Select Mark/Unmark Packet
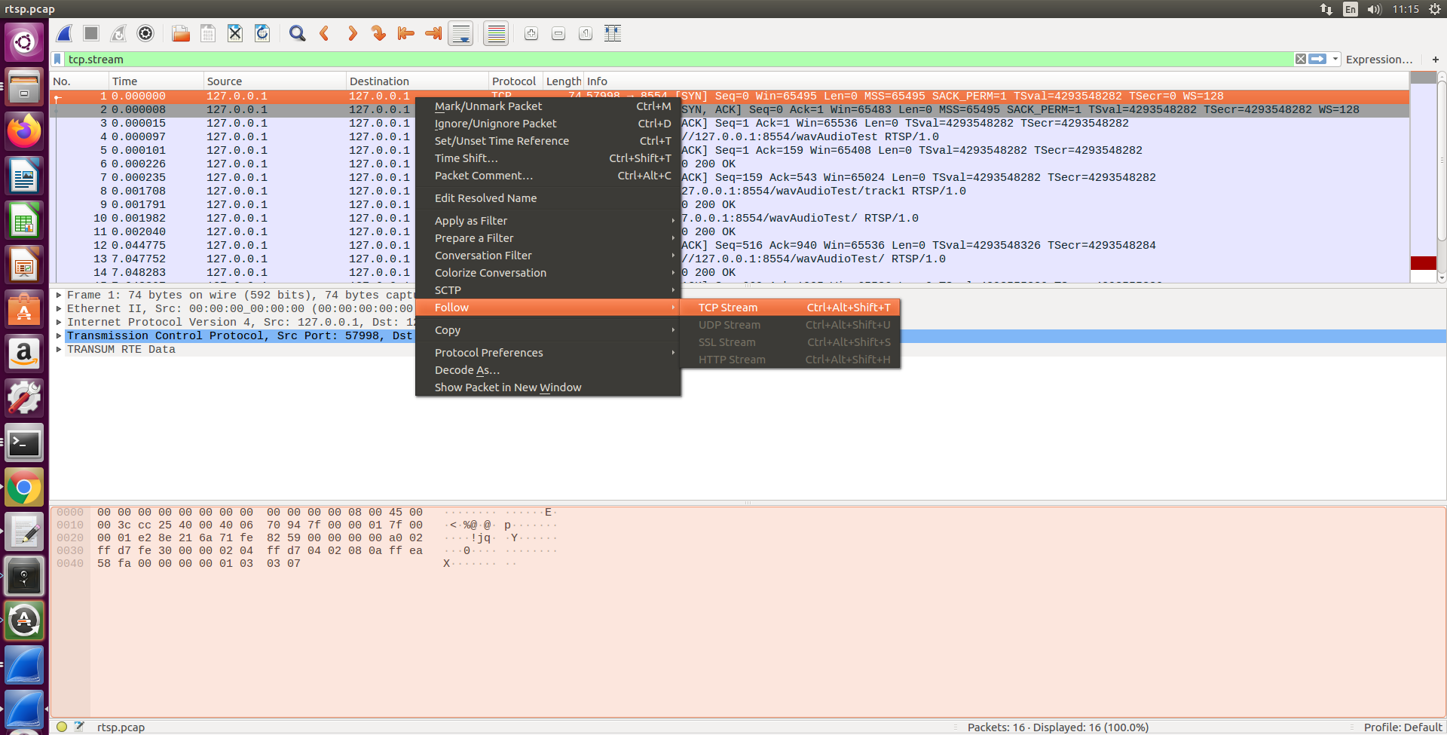The width and height of the screenshot is (1447, 735). tap(548, 106)
